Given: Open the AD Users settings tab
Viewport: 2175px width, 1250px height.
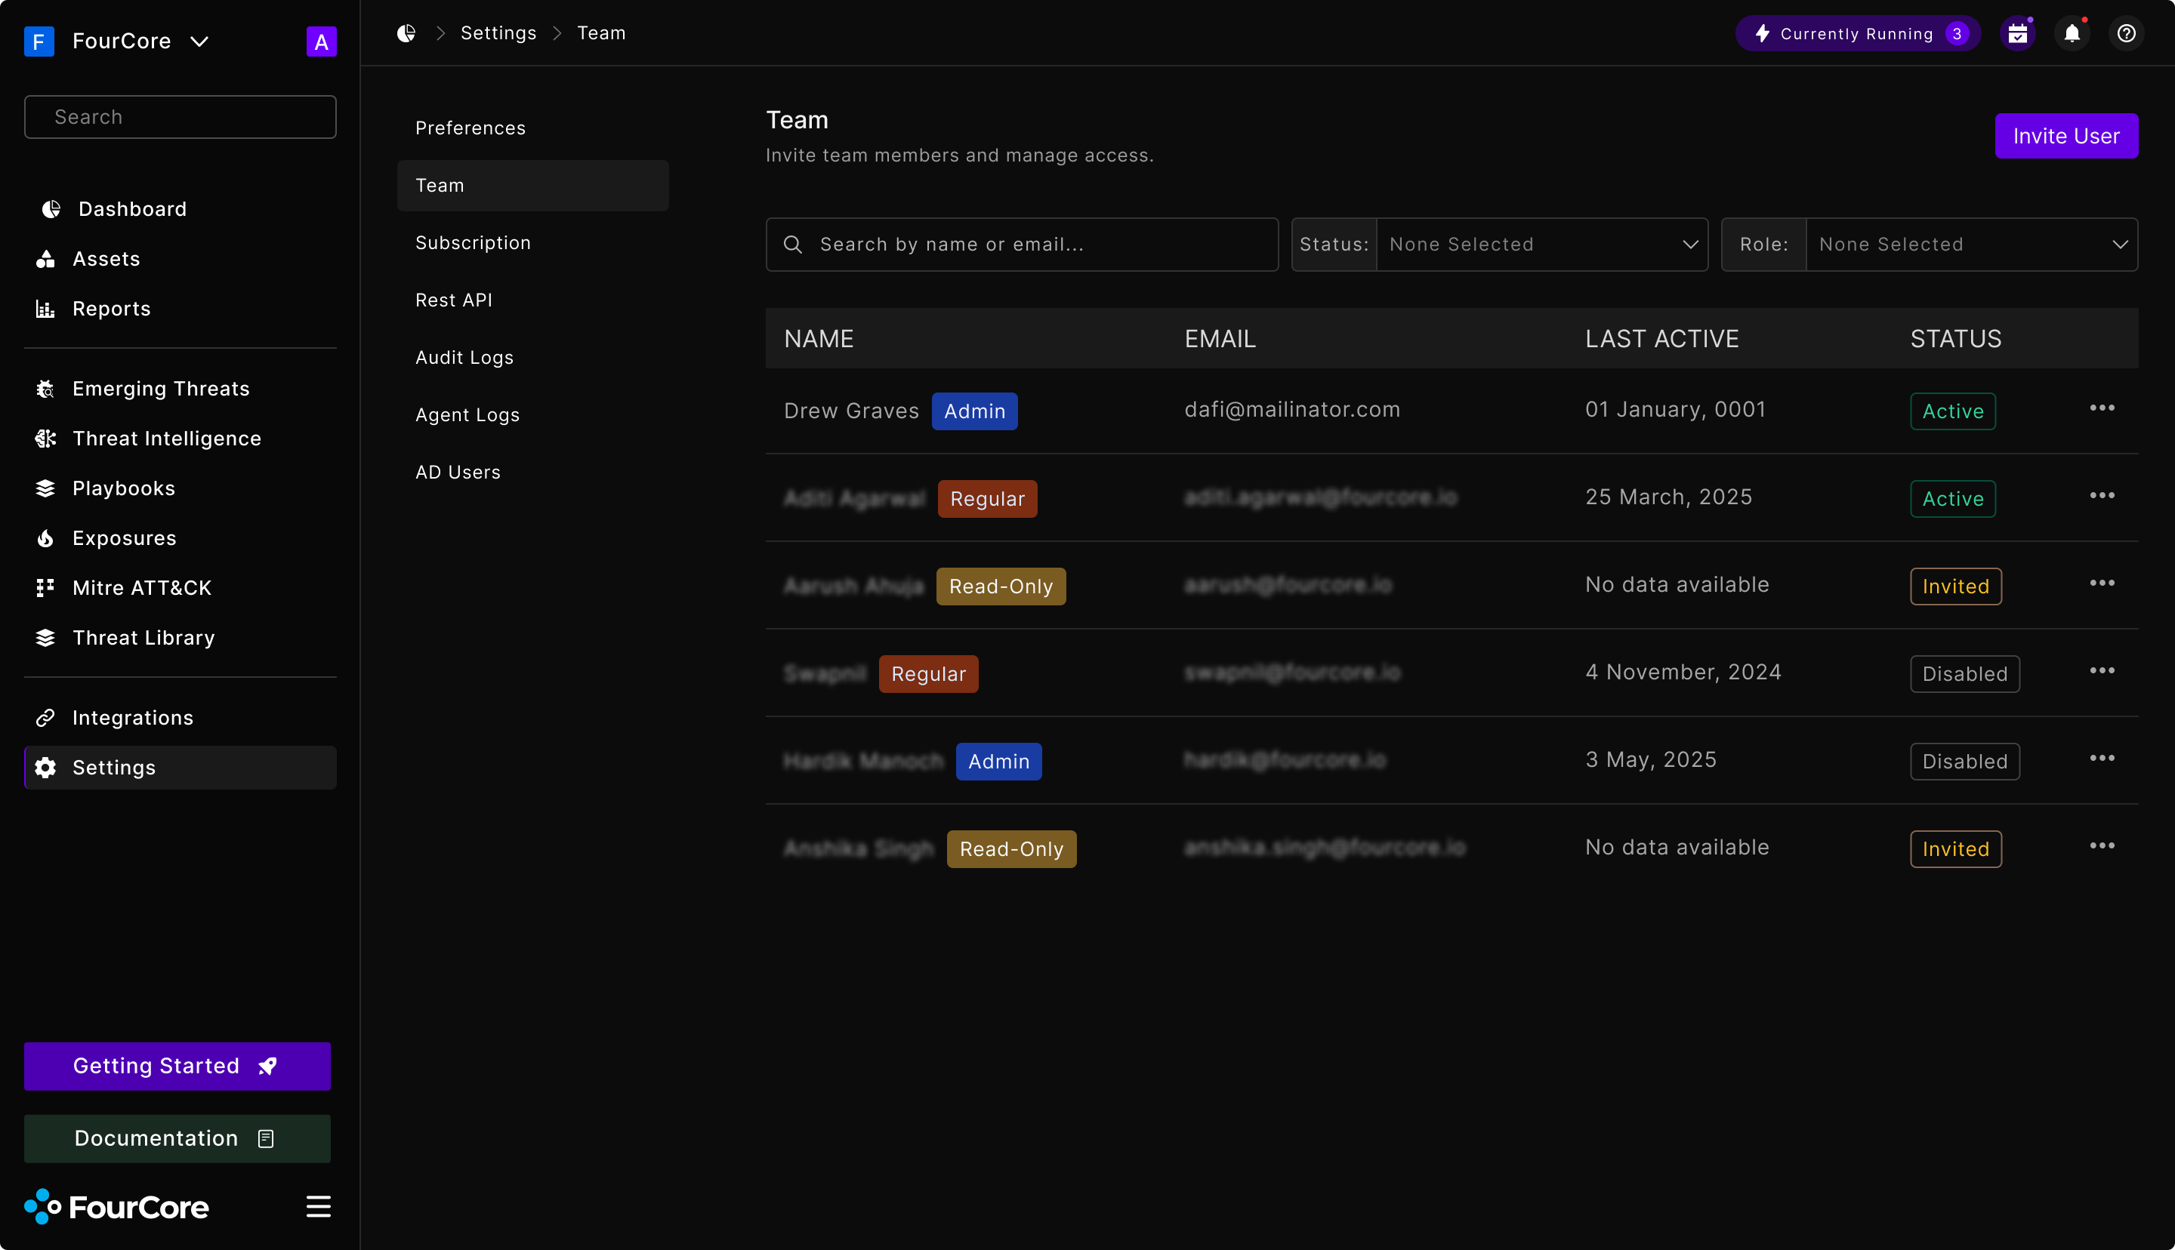Looking at the screenshot, I should pos(532,473).
